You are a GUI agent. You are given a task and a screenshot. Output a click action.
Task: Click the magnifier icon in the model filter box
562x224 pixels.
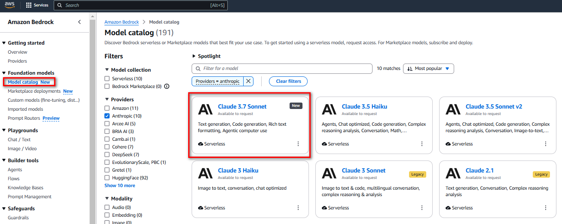point(198,69)
